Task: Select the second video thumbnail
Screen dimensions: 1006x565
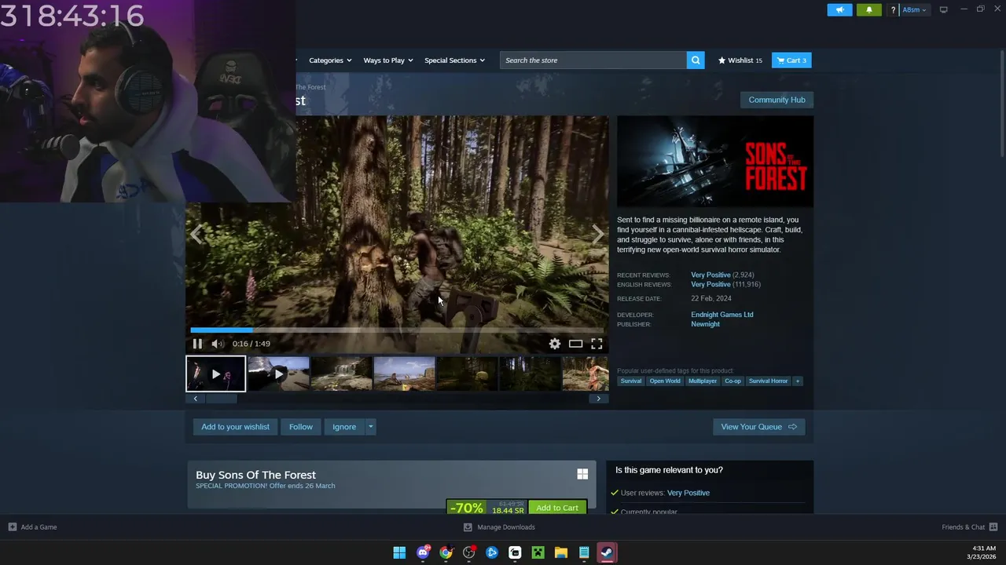Action: click(278, 374)
